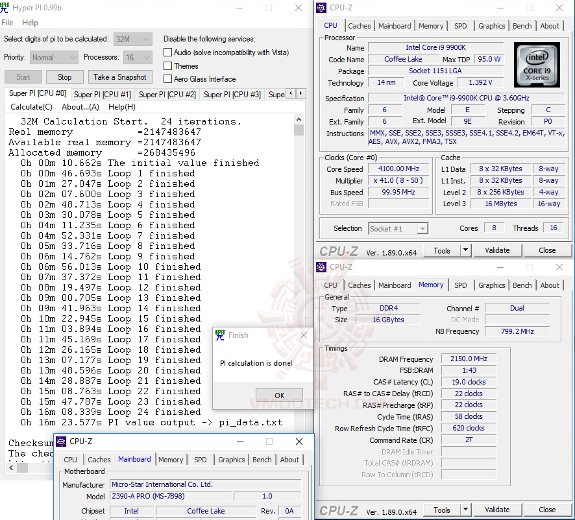
Task: Click the CPU-Z icon in Memory window
Action: coord(321,267)
